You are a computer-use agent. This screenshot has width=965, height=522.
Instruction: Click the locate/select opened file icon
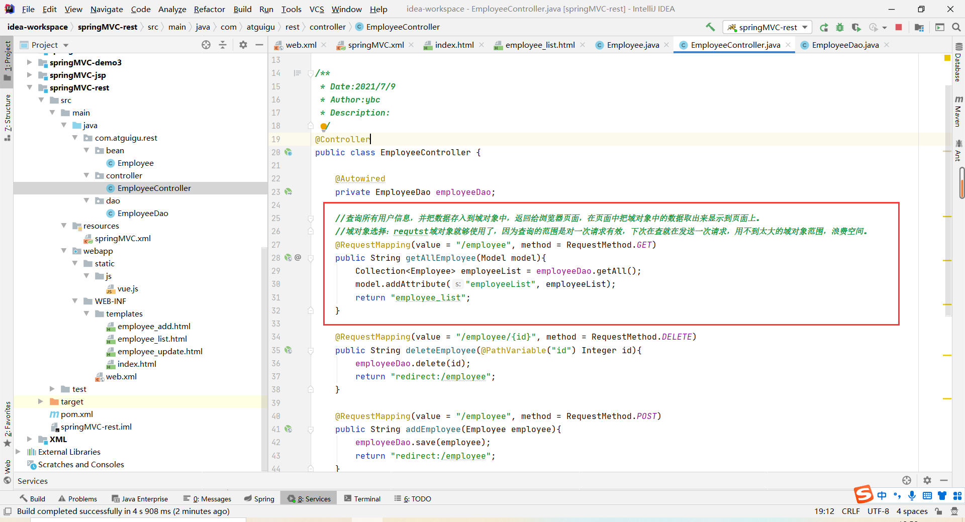coord(206,45)
